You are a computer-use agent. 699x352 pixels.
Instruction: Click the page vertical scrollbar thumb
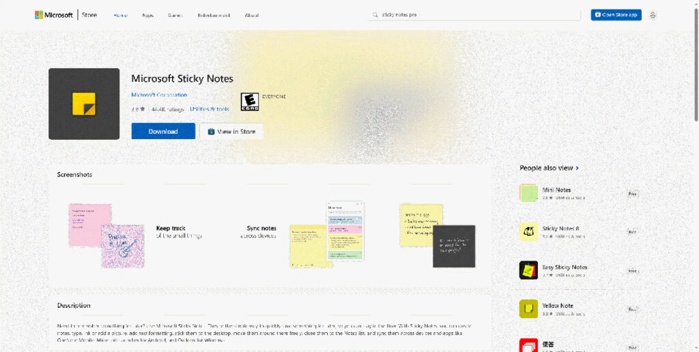tap(696, 65)
